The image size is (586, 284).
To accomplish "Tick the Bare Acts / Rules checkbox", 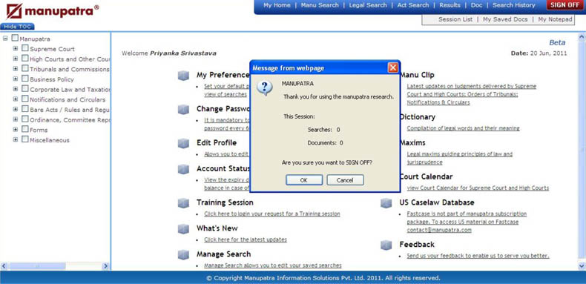I will click(x=24, y=109).
